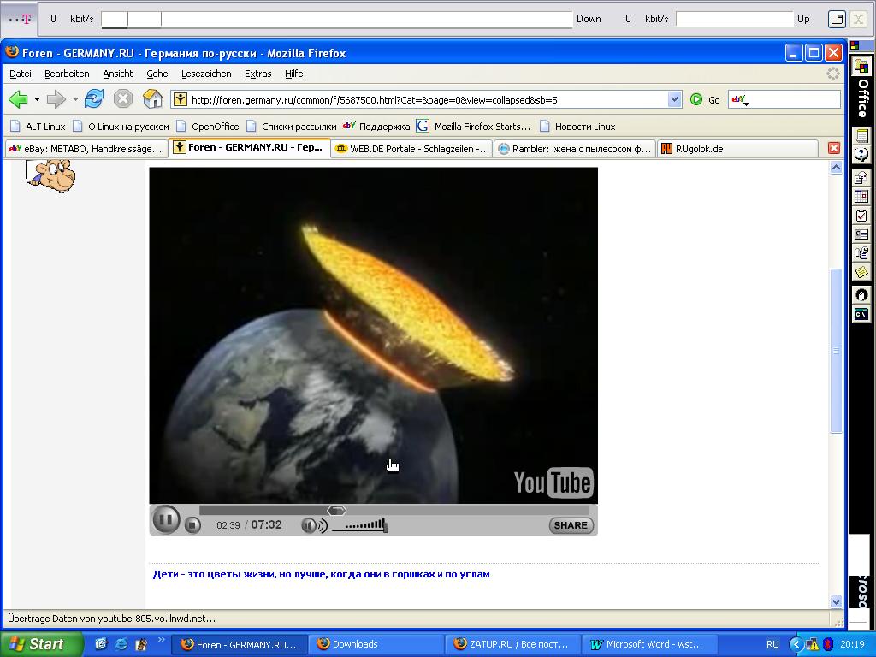Open the Windows Start menu

pyautogui.click(x=41, y=644)
